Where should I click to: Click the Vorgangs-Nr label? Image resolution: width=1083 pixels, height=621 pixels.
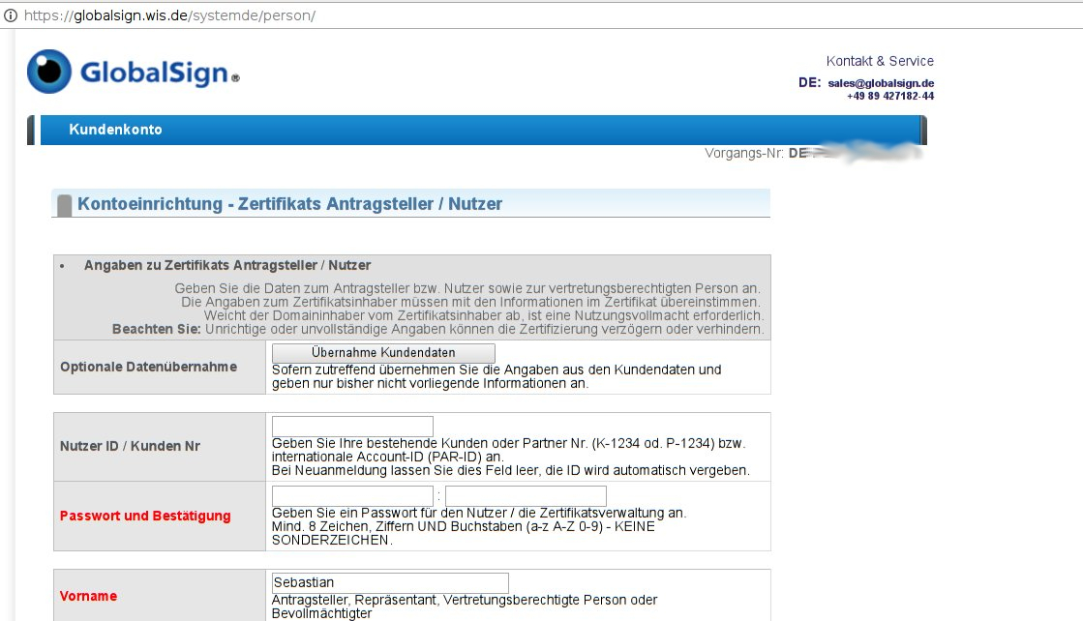[744, 153]
